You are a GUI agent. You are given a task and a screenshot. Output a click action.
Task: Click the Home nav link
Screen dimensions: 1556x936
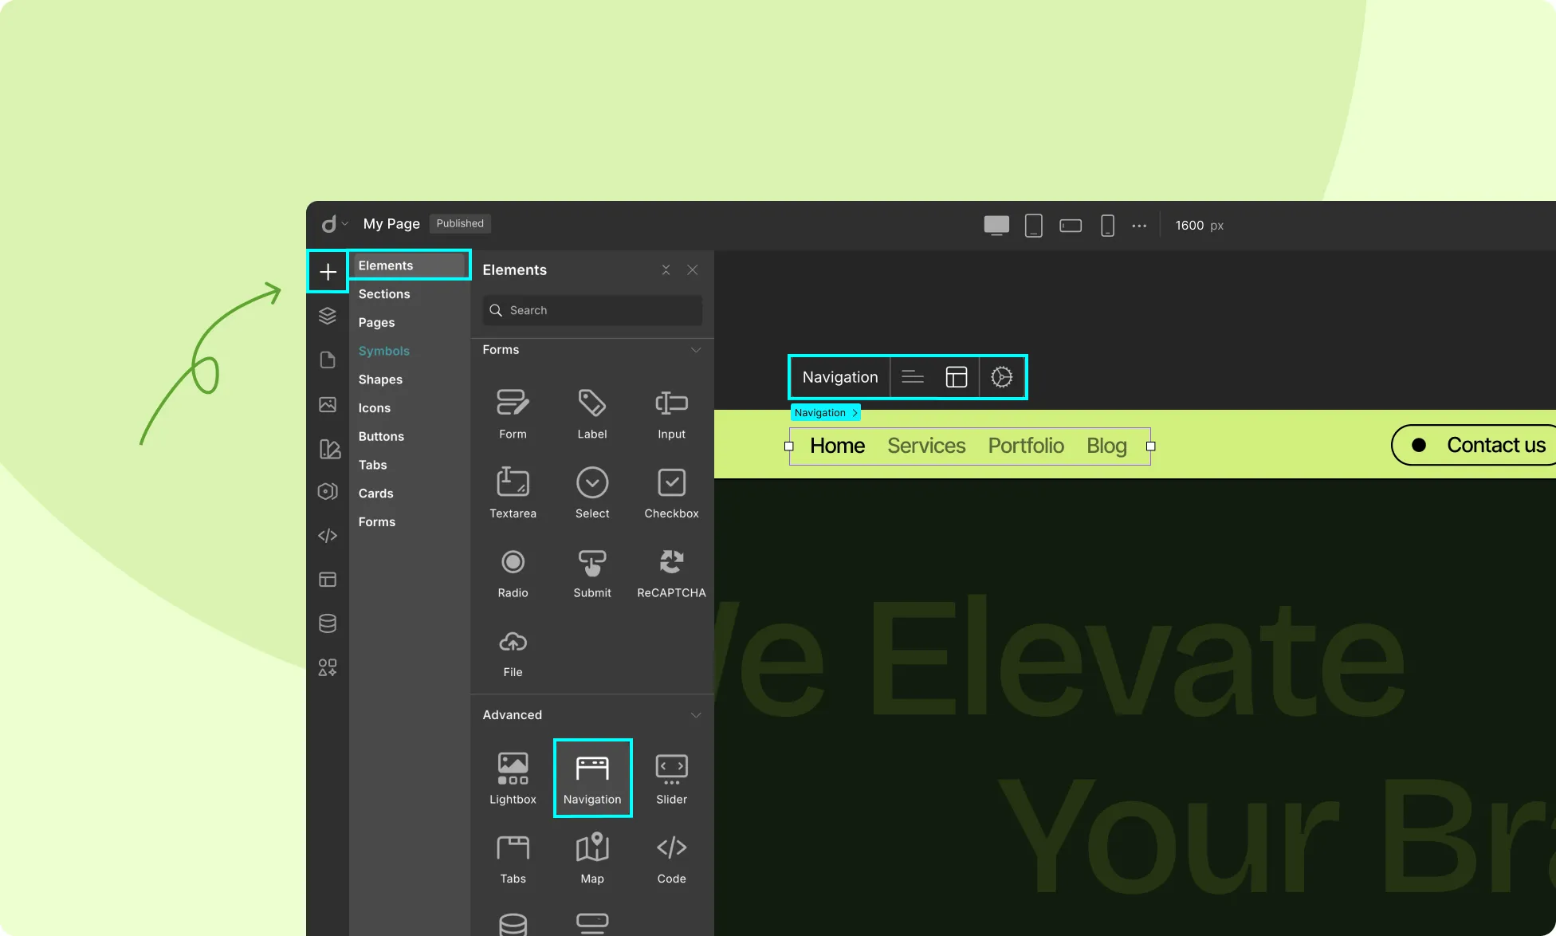point(837,446)
